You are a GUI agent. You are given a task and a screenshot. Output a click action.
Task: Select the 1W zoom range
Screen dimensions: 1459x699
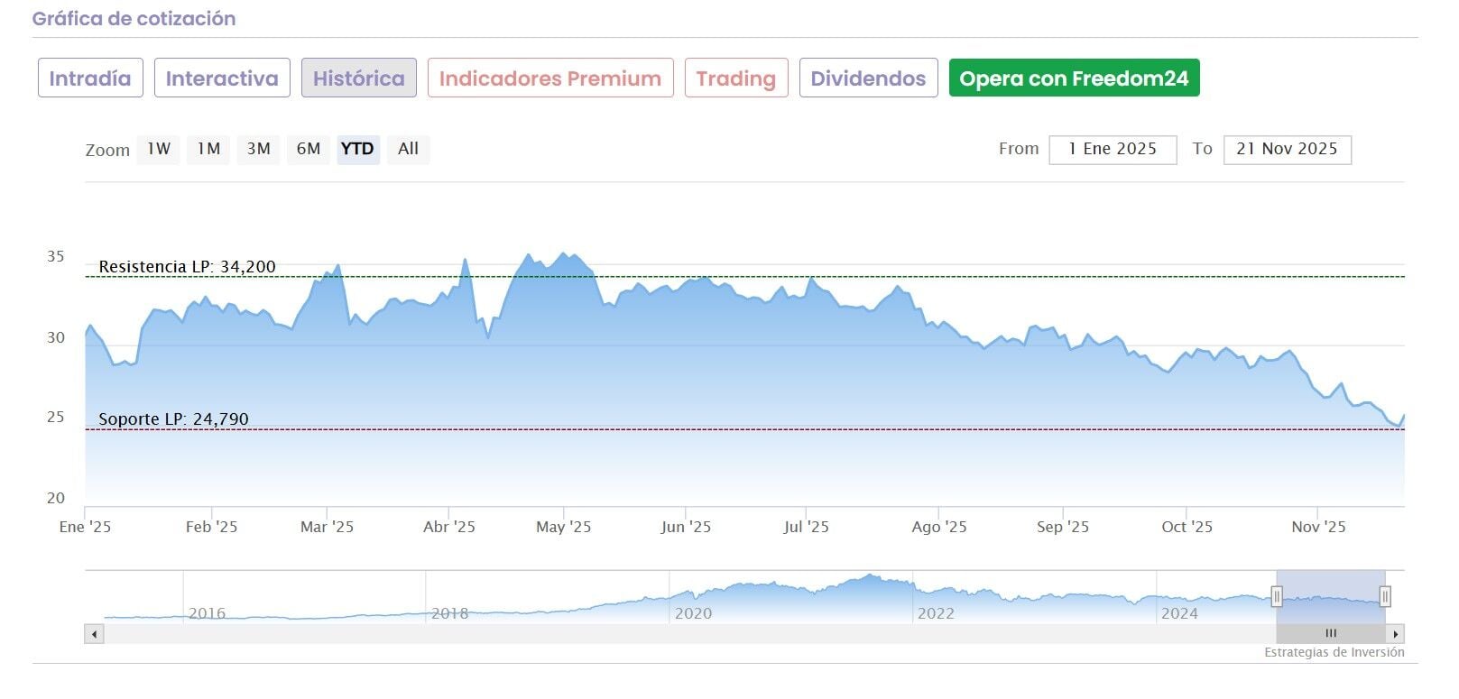point(159,149)
